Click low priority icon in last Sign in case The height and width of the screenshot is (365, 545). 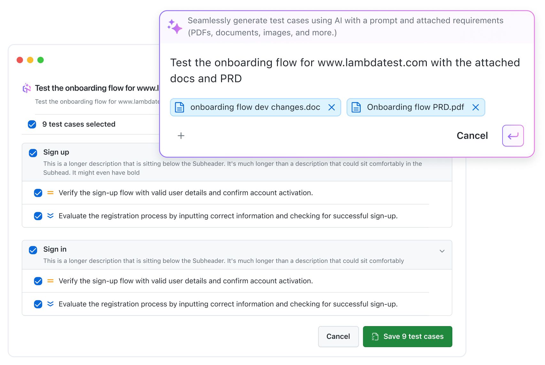coord(50,304)
